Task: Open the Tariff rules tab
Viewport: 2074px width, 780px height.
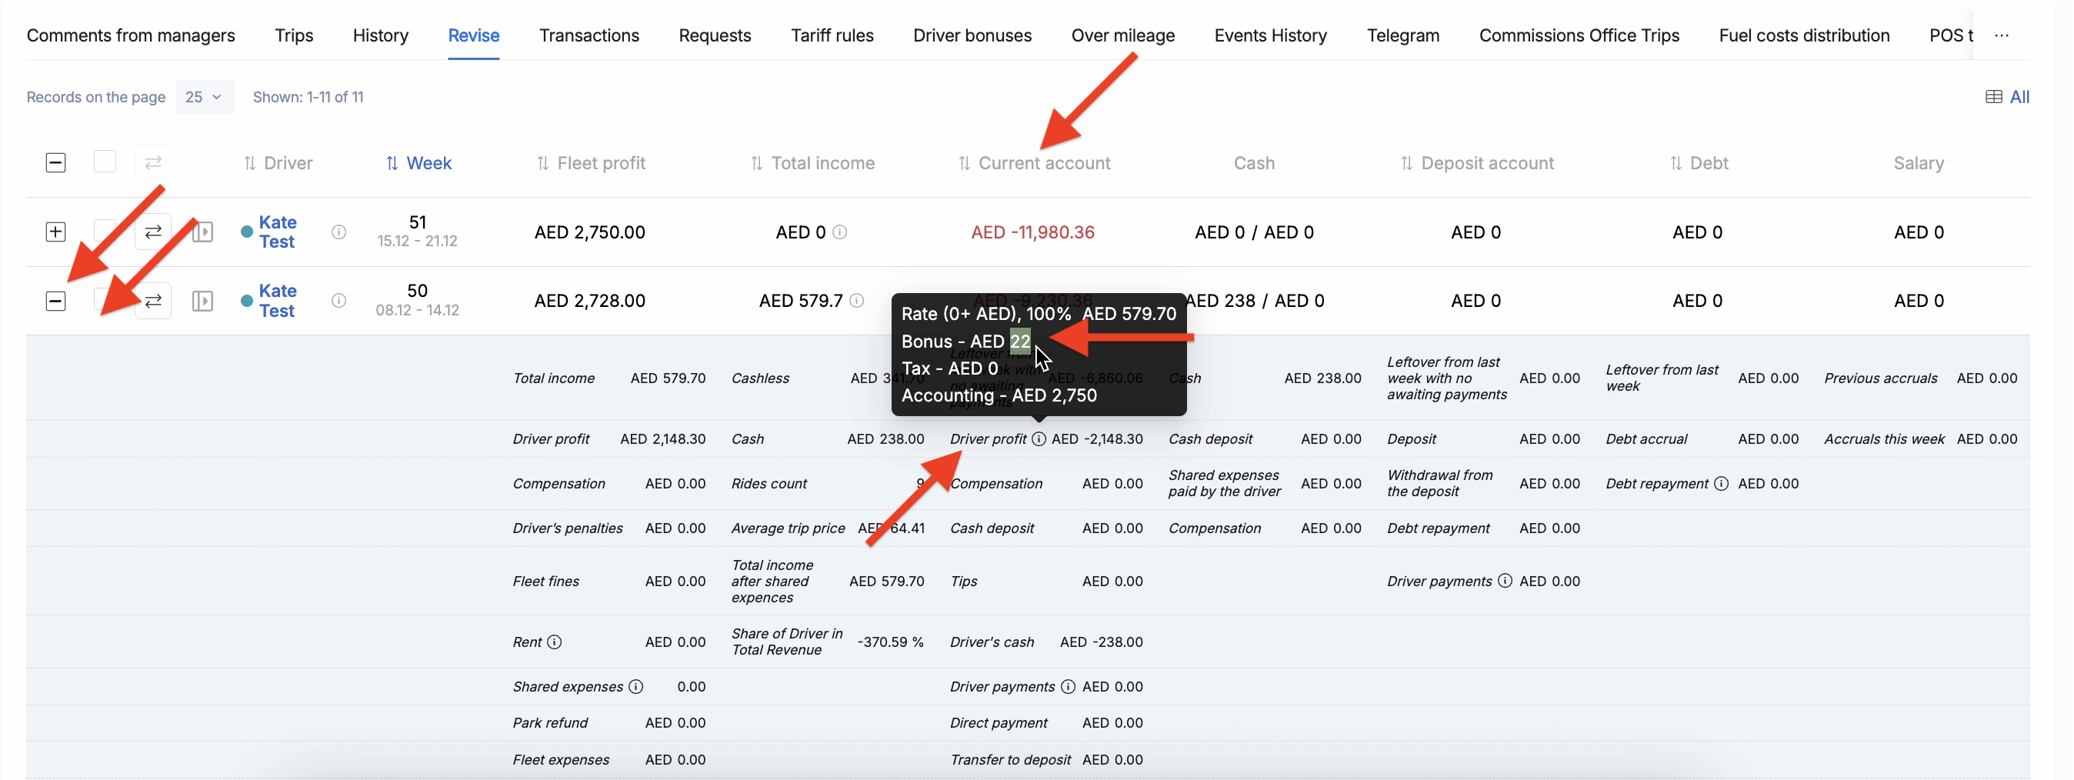Action: pos(832,35)
